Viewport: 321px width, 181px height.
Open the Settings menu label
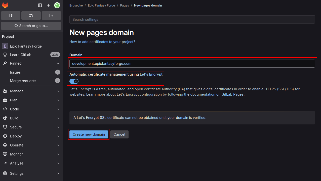pos(17,173)
